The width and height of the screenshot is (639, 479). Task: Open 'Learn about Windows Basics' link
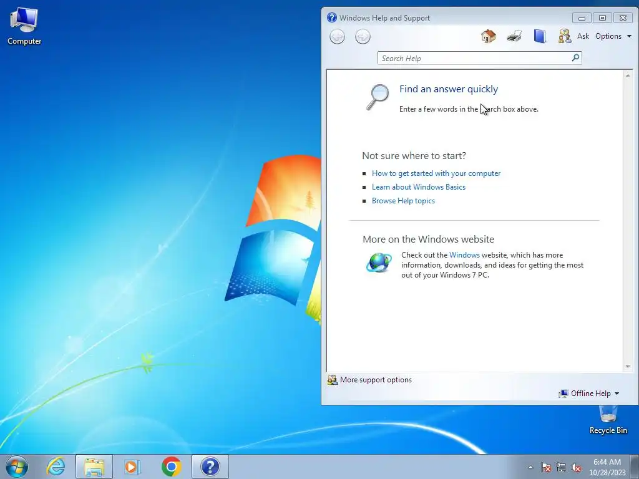(419, 187)
